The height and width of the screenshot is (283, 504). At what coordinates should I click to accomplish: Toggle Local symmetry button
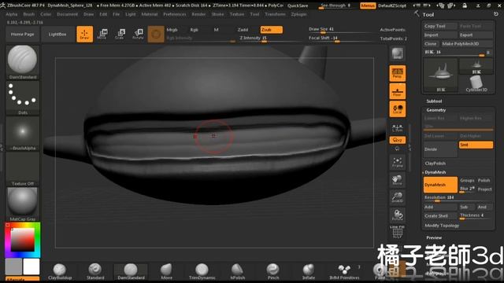coord(397,109)
